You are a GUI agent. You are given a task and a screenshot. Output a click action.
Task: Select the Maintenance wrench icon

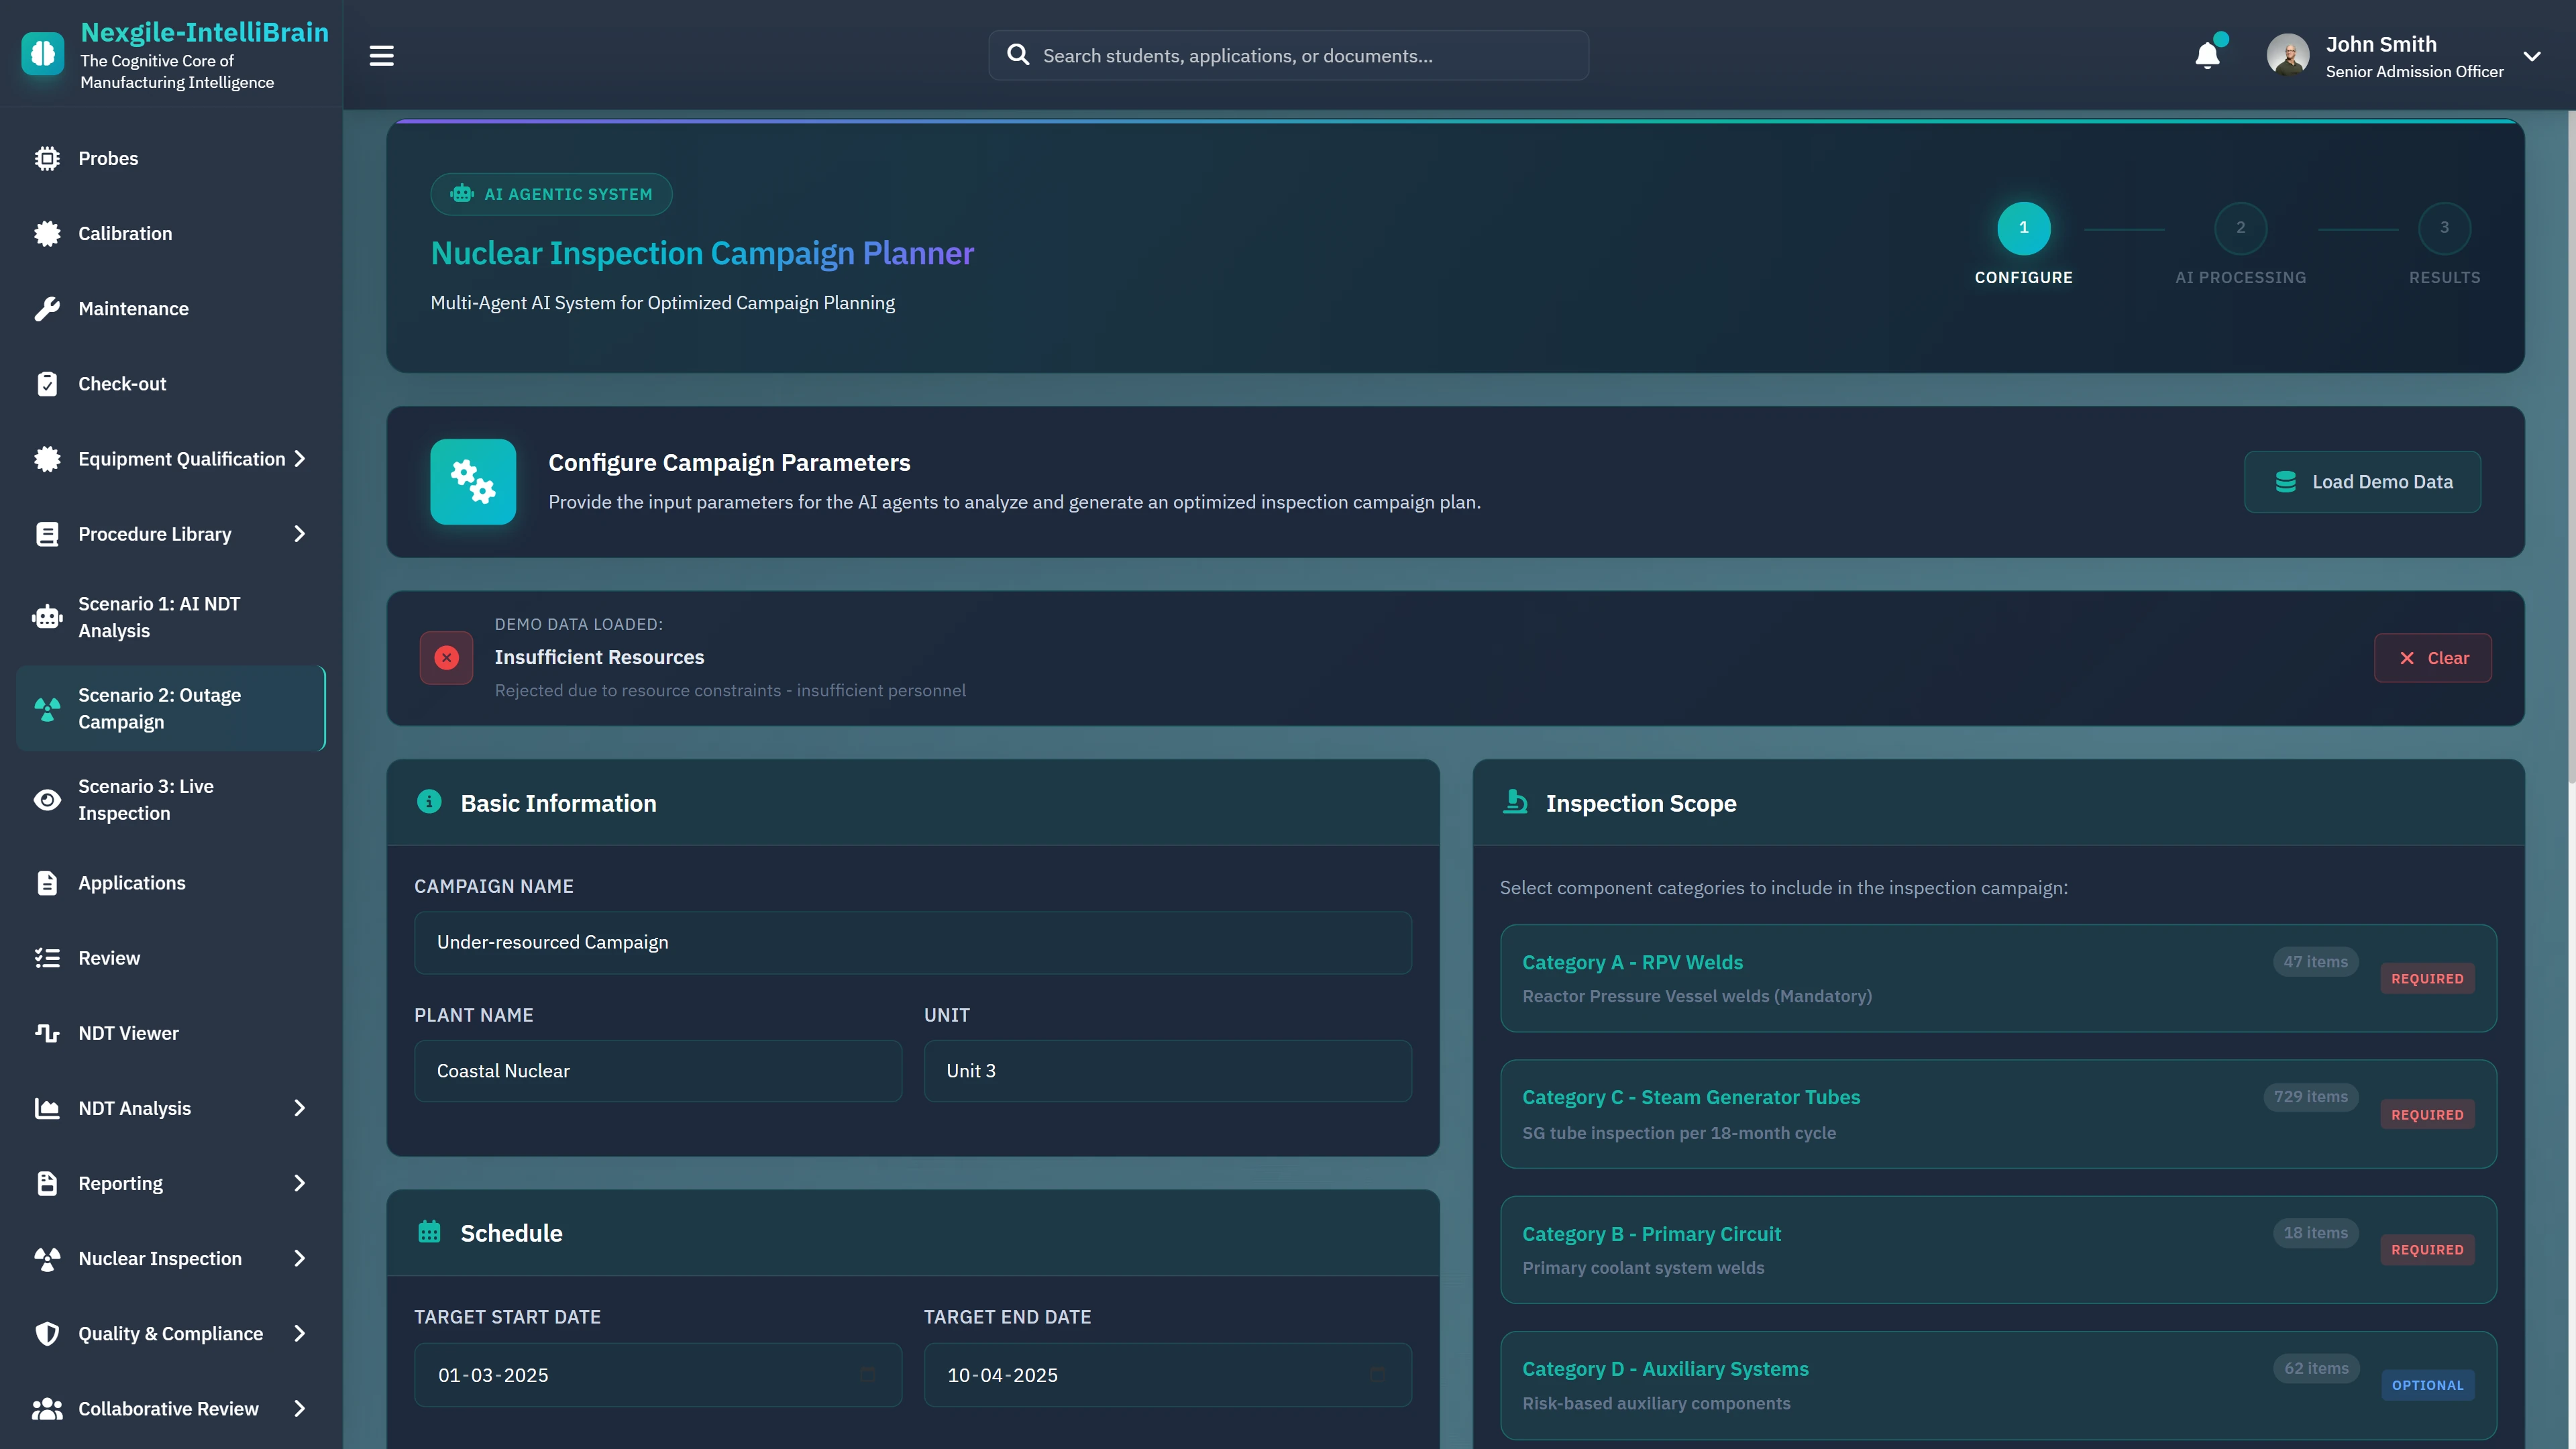48,308
